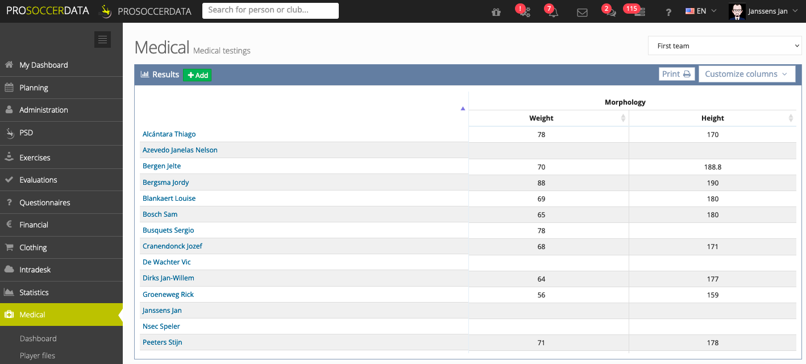Click the Financial euro icon
This screenshot has height=364, width=806.
[9, 225]
